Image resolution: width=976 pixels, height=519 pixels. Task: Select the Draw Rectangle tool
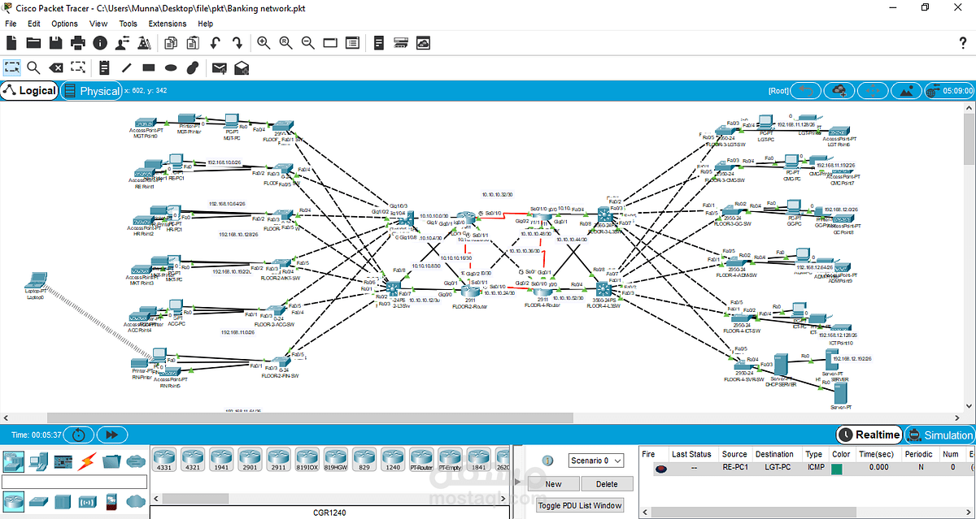click(x=148, y=67)
